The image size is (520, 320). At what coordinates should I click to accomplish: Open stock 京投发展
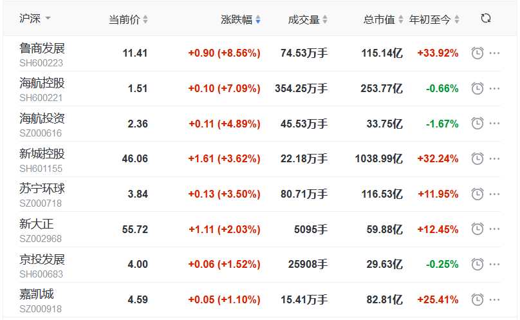(x=42, y=259)
